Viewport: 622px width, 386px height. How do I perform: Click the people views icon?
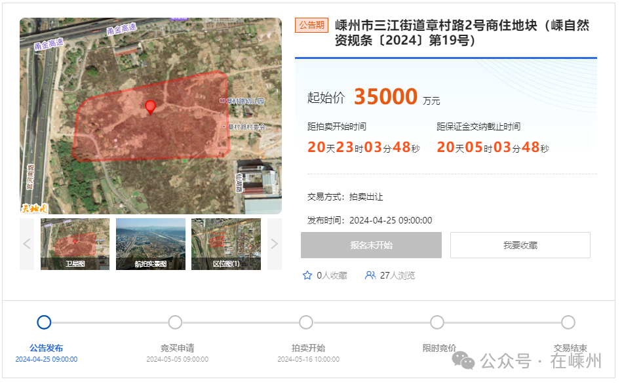tap(370, 275)
